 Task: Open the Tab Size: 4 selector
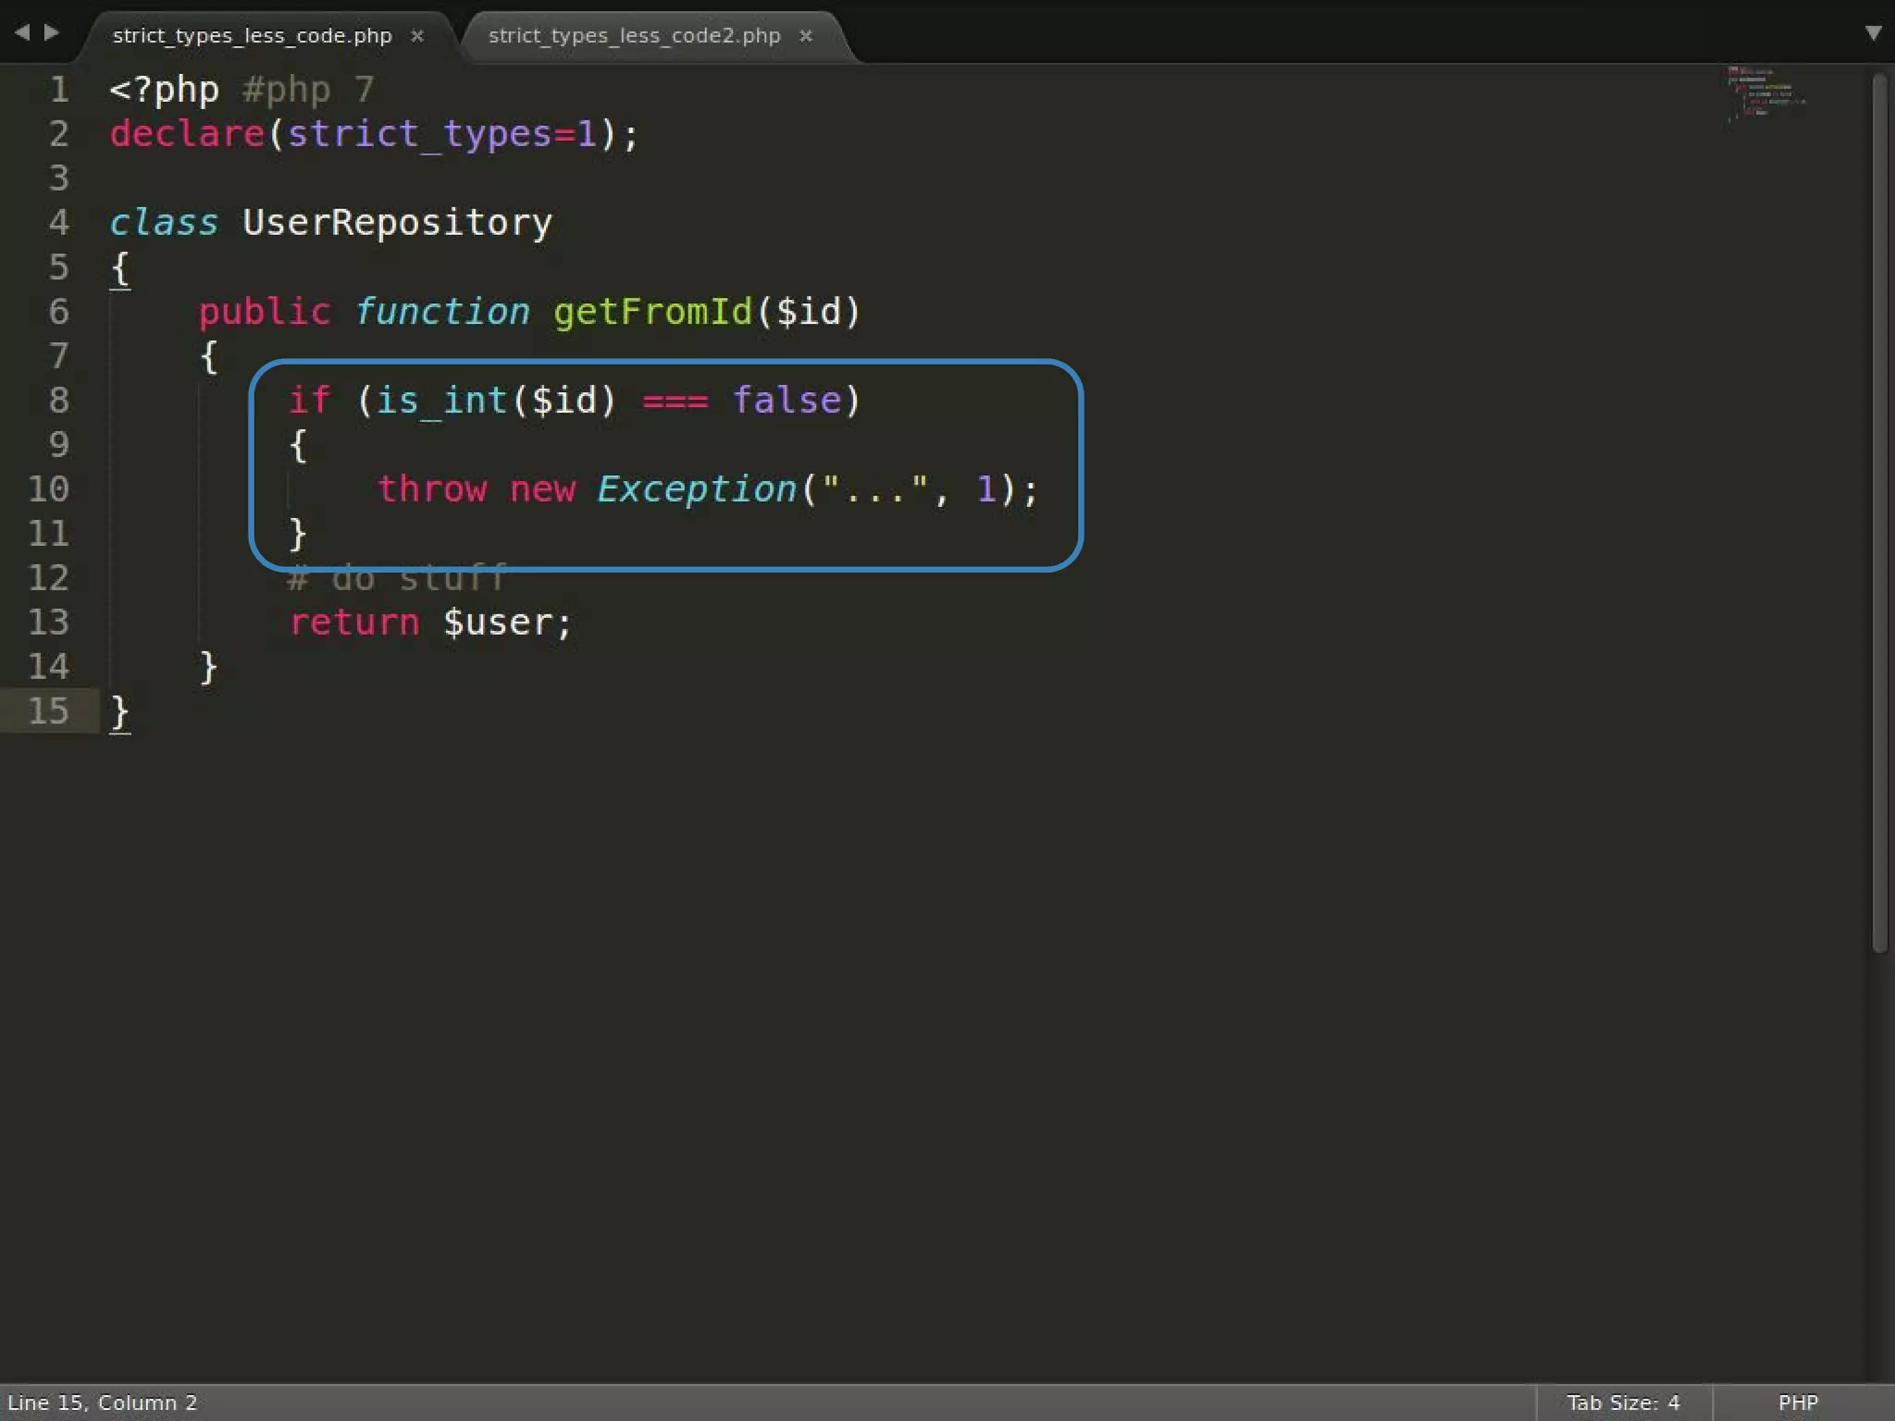1623,1402
